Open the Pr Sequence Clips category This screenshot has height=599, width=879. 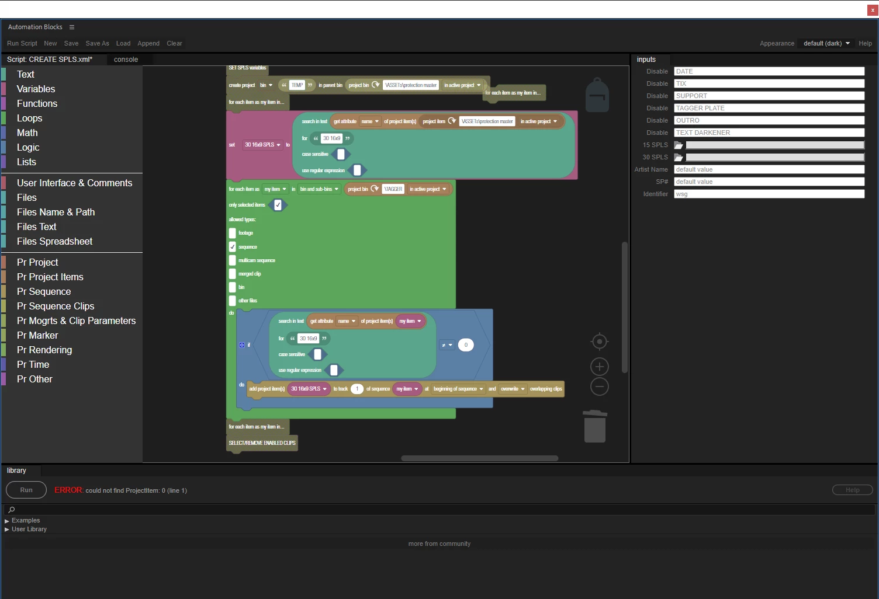click(x=56, y=306)
